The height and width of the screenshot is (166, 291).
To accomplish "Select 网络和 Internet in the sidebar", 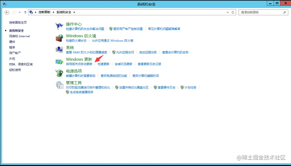I will click(20, 36).
